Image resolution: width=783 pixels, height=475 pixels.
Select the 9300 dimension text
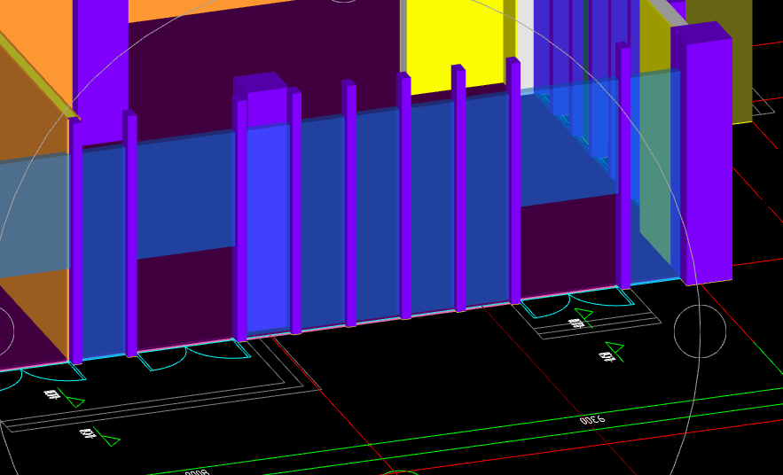592,420
